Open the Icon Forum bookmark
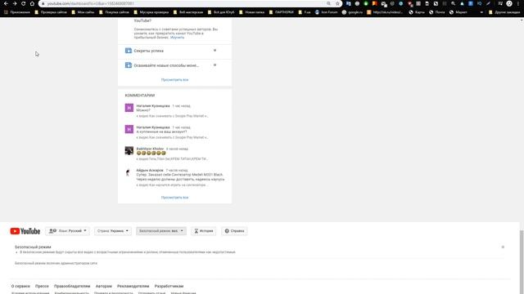Screen dimensions: 524x294 [326, 12]
